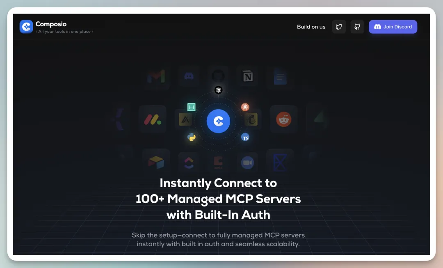Select the Reddit app icon
Screen dimensions: 443x268
(284, 119)
